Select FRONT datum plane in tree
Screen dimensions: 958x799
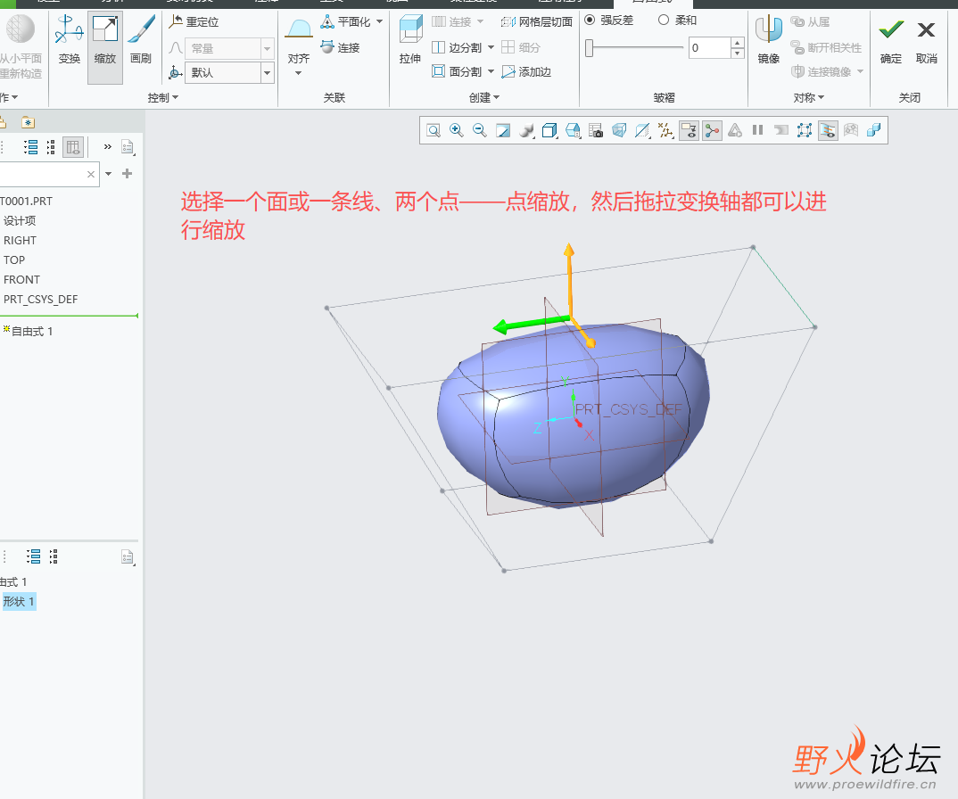[22, 280]
